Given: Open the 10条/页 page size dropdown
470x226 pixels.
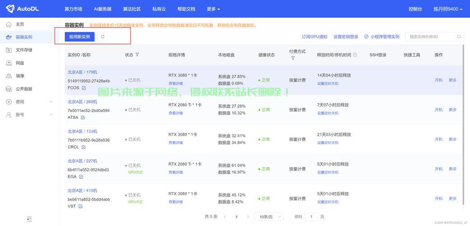Looking at the screenshot, I should [x=269, y=217].
